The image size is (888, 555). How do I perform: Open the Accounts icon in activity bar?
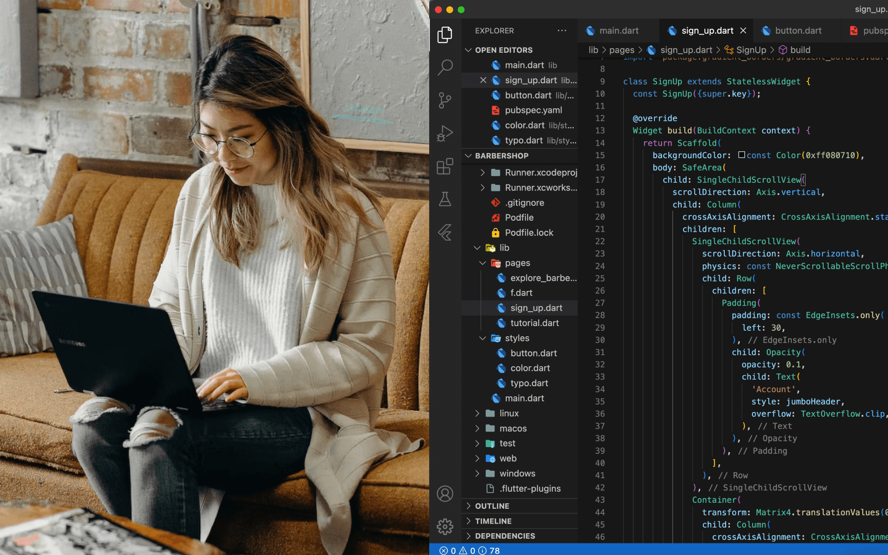point(445,493)
